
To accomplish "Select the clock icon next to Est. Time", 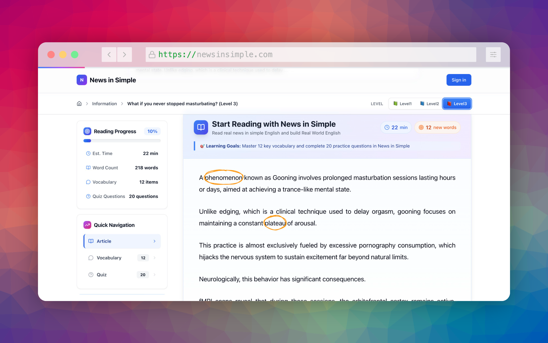I will pyautogui.click(x=88, y=153).
